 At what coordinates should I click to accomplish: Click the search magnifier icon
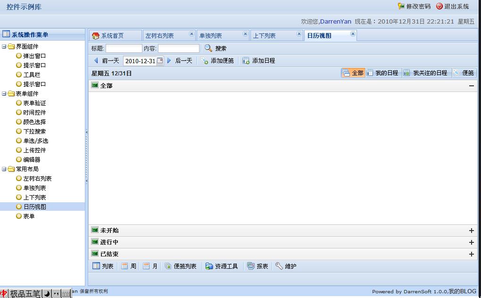point(208,48)
